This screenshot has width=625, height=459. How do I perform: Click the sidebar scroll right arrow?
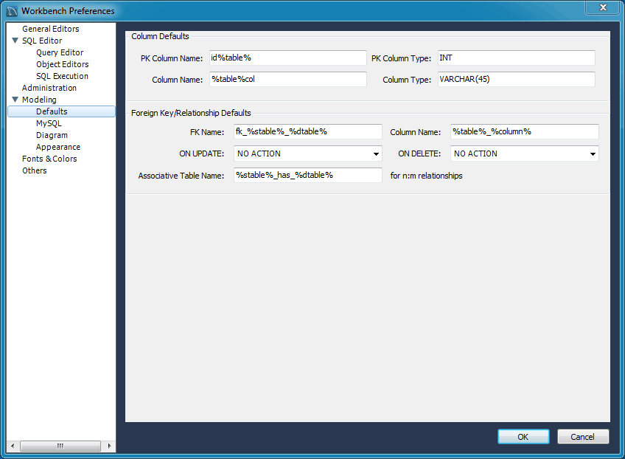[x=109, y=446]
